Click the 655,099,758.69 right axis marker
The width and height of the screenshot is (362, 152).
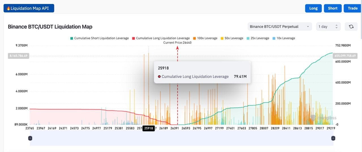pyautogui.click(x=345, y=56)
